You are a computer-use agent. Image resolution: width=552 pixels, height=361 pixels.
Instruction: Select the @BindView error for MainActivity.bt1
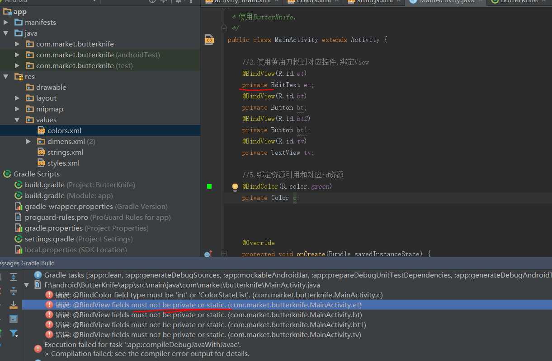211,324
